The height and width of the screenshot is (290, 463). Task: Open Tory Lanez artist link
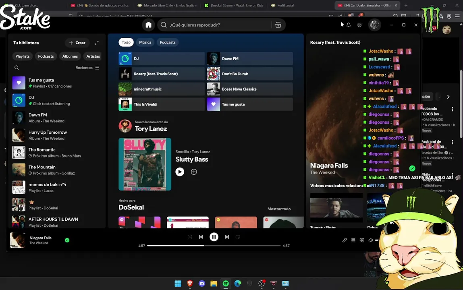151,128
